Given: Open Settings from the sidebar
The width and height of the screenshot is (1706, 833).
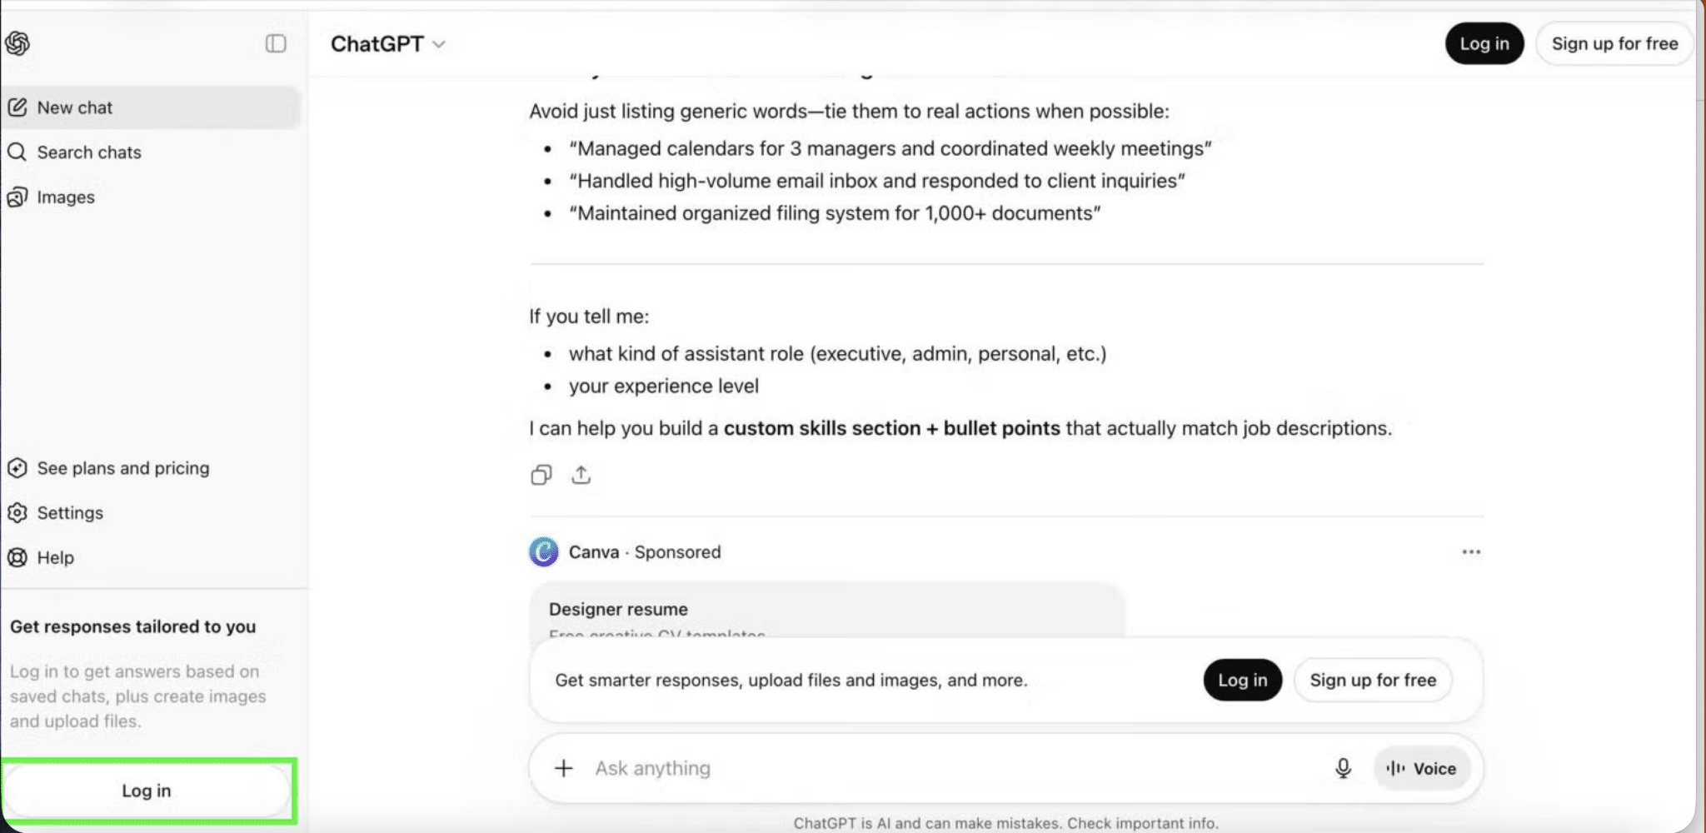Looking at the screenshot, I should coord(70,513).
